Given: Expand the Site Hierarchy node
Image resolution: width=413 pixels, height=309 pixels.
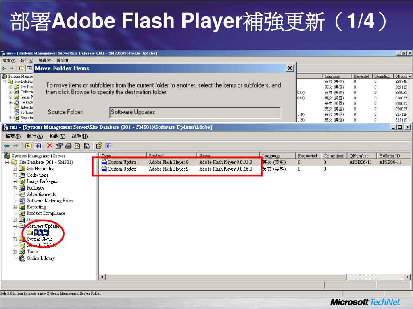Looking at the screenshot, I should coord(15,169).
